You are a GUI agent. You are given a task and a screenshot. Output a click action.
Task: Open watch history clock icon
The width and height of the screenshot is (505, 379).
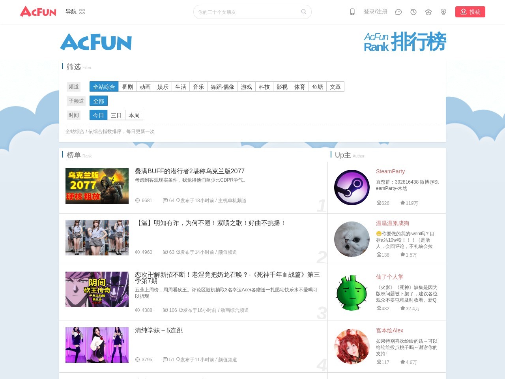(x=413, y=12)
